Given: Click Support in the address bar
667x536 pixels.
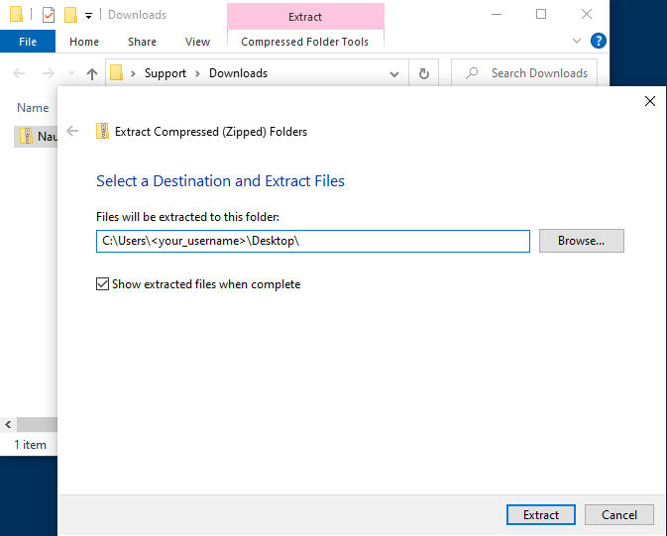Looking at the screenshot, I should point(166,73).
